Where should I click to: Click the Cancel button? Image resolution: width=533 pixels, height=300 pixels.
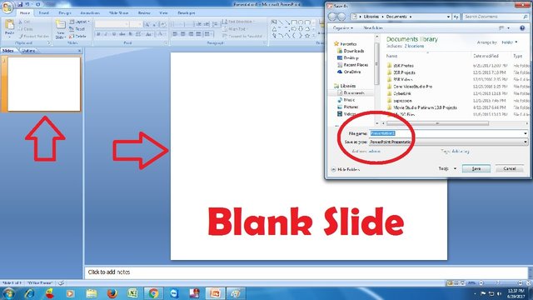click(x=509, y=168)
